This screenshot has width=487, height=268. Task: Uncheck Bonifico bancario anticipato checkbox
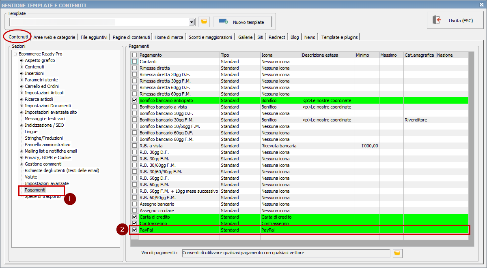[x=135, y=100]
